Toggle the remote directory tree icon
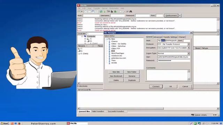Screen dimensions: 223x125 [93, 11]
